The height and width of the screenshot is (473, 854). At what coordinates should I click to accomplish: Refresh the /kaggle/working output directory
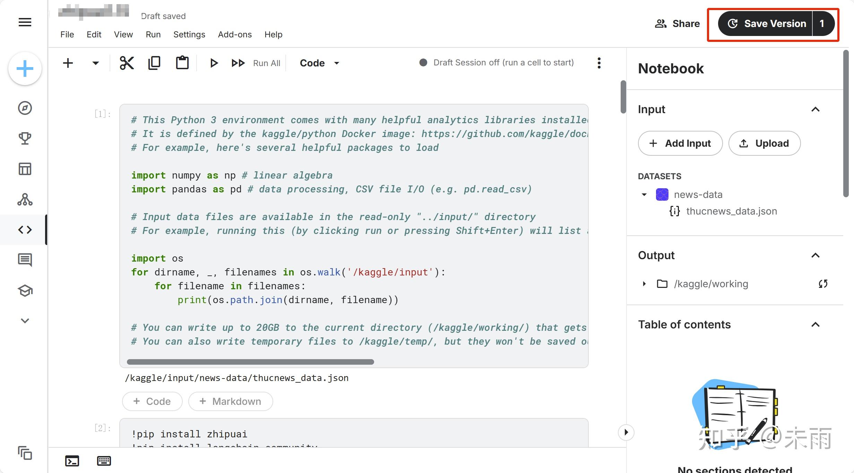(x=823, y=284)
